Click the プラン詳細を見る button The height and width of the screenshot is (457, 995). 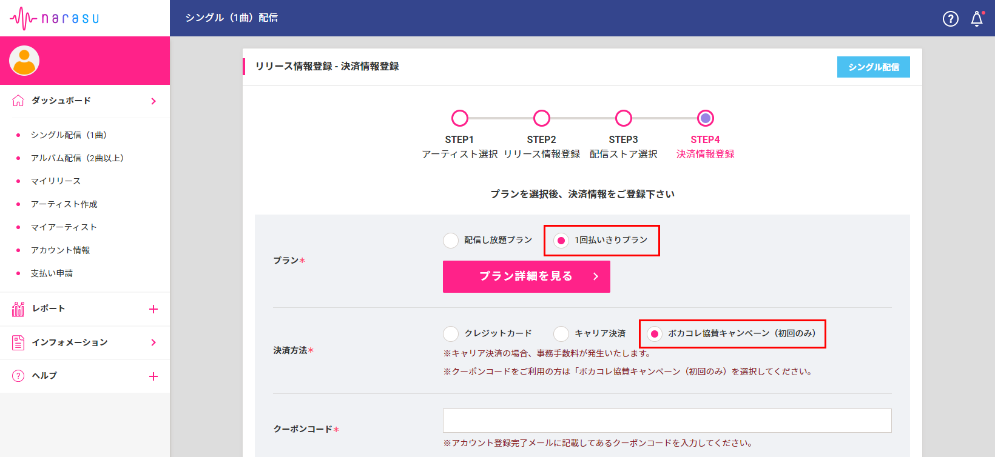pyautogui.click(x=526, y=276)
